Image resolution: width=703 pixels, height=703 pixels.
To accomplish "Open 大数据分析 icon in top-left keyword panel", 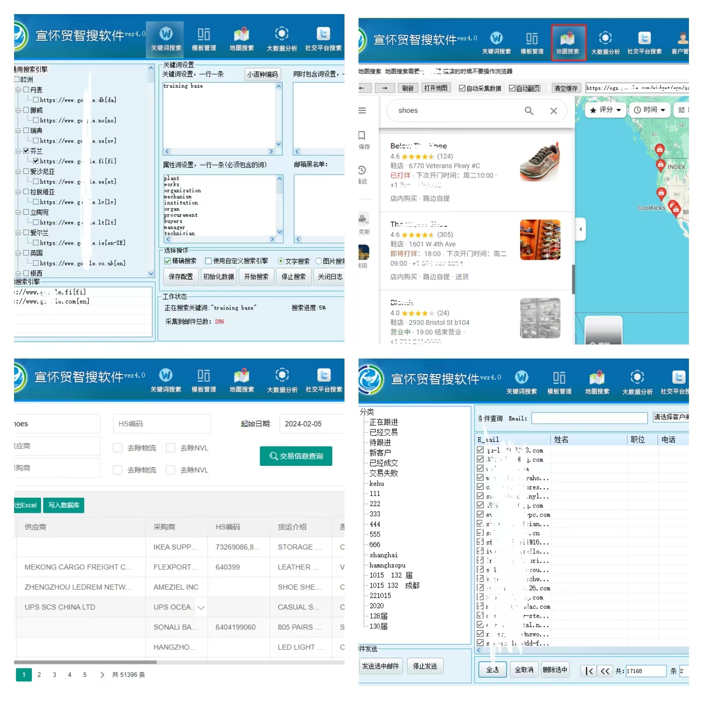I will point(282,38).
